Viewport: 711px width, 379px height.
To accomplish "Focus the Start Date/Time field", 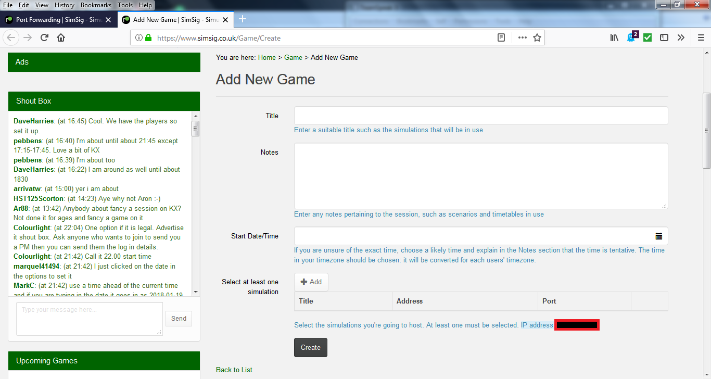I will 481,236.
